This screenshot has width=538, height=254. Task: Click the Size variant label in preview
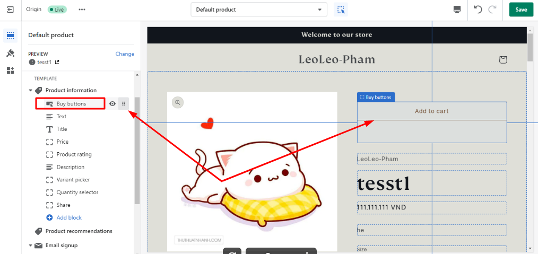(x=362, y=250)
